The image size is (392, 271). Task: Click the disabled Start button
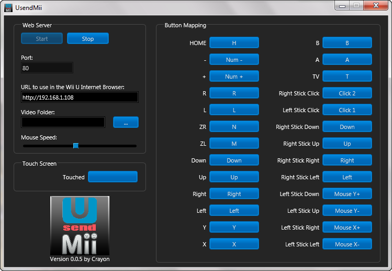42,39
